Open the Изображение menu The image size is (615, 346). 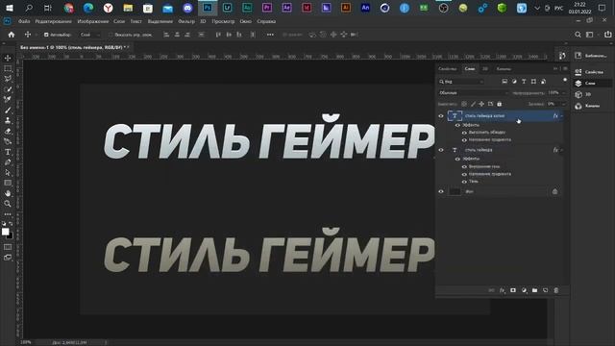click(93, 21)
